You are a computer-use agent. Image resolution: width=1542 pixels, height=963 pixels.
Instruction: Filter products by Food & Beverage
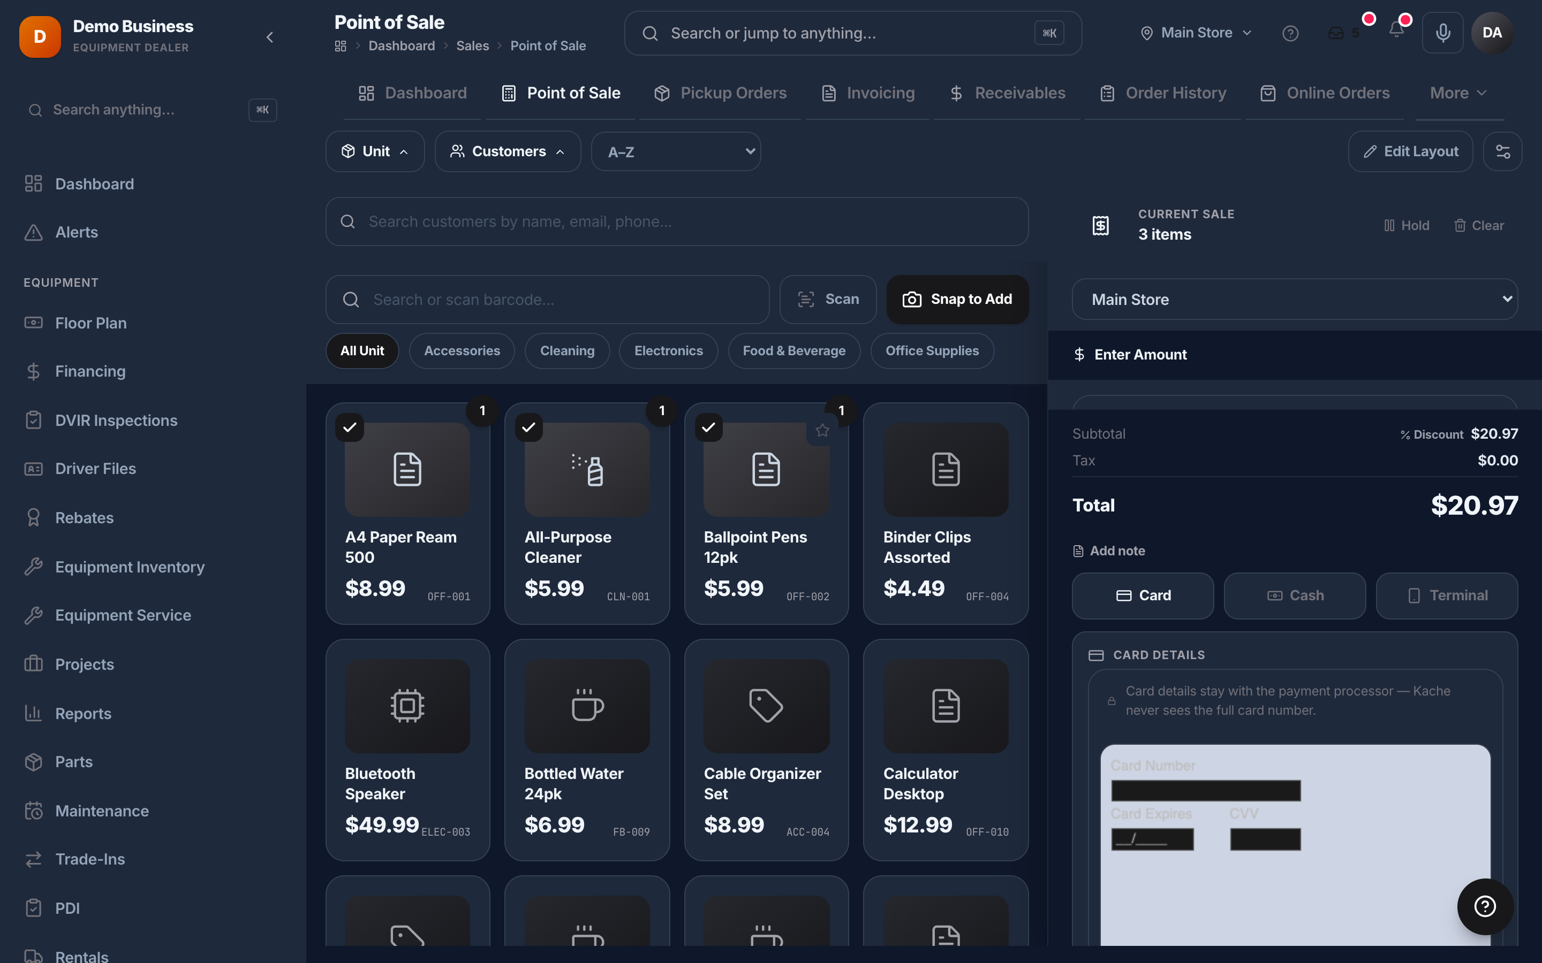[x=794, y=351]
